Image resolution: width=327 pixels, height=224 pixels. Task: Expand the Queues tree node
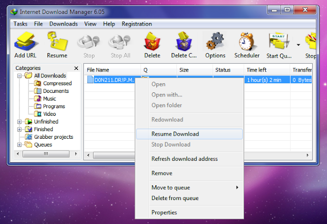(x=19, y=145)
